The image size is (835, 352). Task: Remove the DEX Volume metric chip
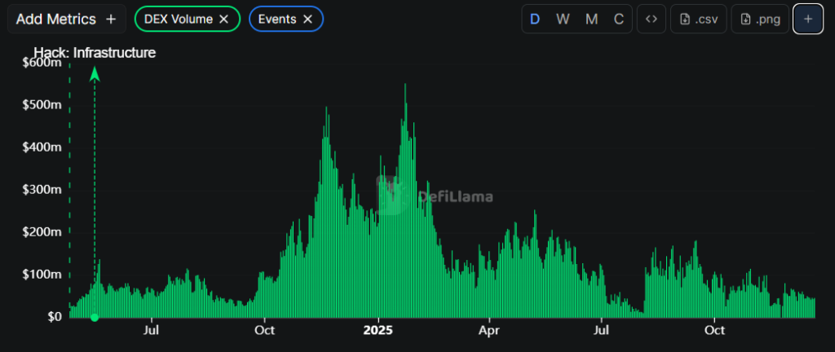point(223,19)
